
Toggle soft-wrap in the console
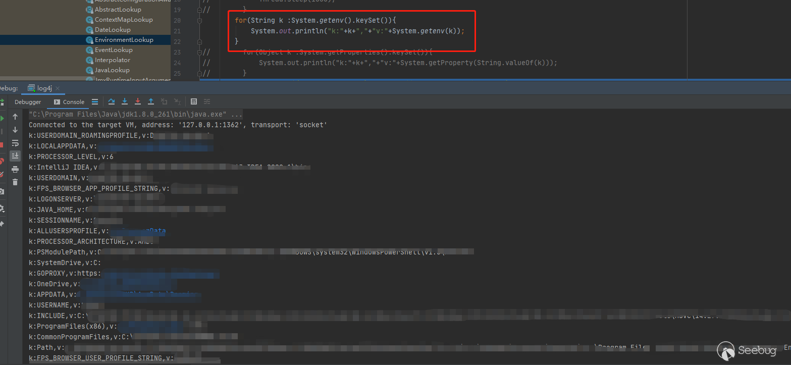15,143
